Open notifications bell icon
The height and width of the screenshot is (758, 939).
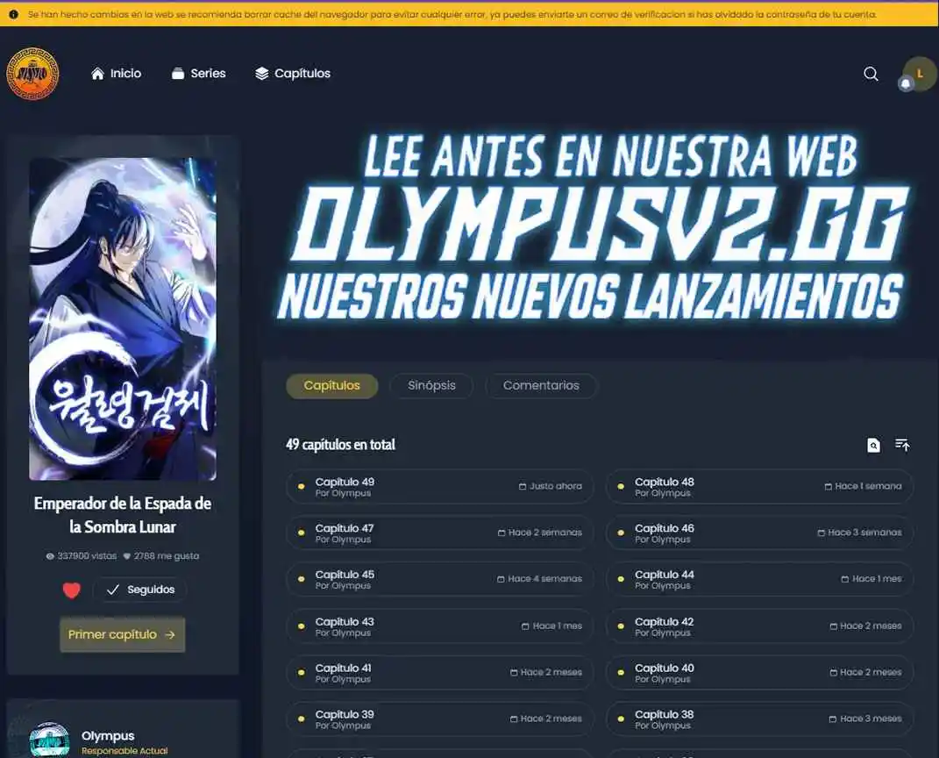coord(906,83)
